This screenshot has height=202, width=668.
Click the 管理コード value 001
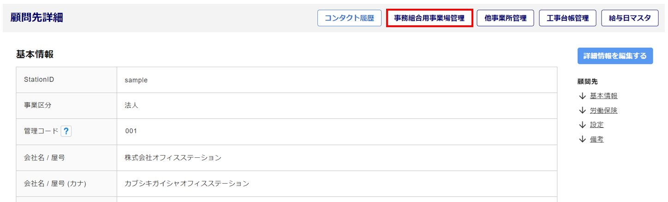click(x=131, y=132)
